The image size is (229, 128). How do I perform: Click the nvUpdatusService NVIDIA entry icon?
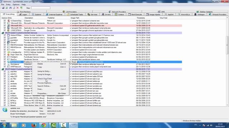(x=9, y=52)
